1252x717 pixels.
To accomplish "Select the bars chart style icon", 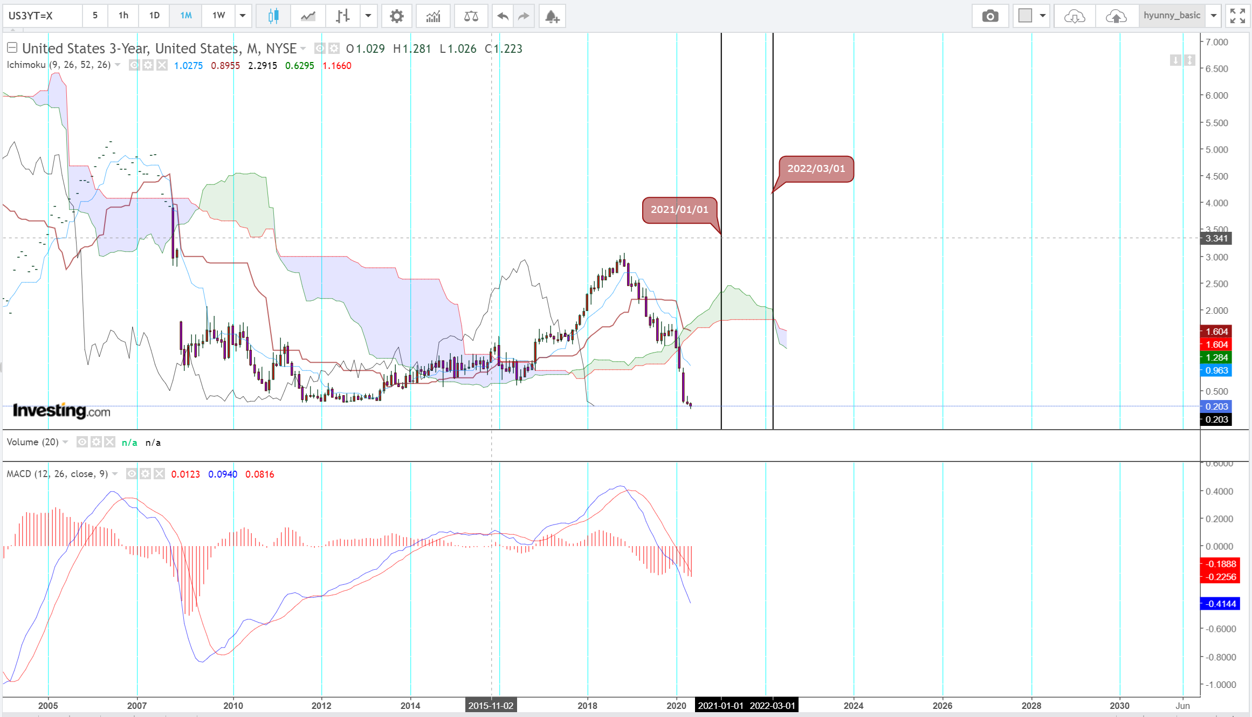I will coord(342,16).
